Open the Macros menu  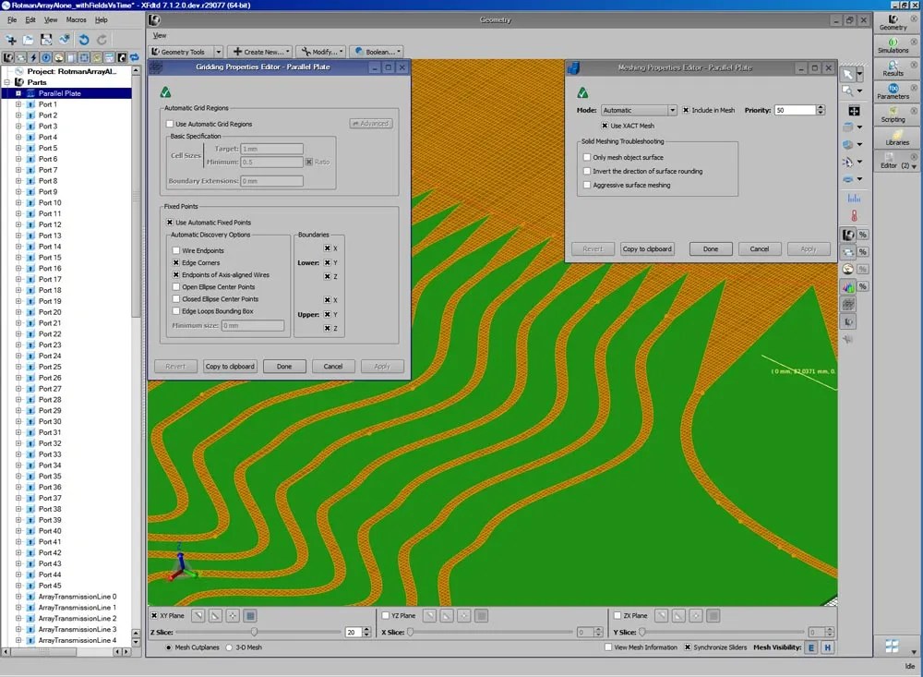click(x=75, y=18)
